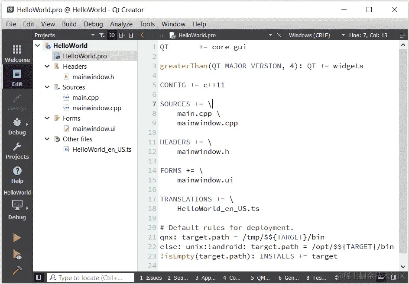The image size is (409, 284).
Task: Go back in navigation history
Action: (142, 35)
